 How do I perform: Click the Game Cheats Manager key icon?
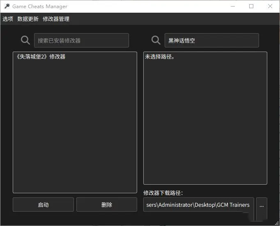[x=7, y=7]
